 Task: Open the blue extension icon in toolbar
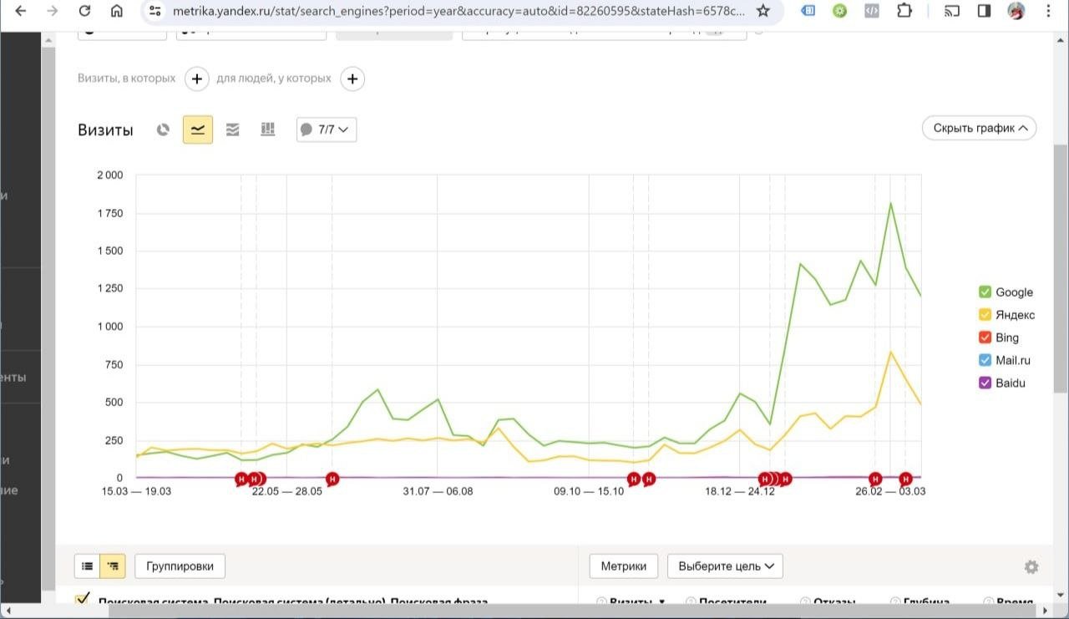click(x=808, y=12)
